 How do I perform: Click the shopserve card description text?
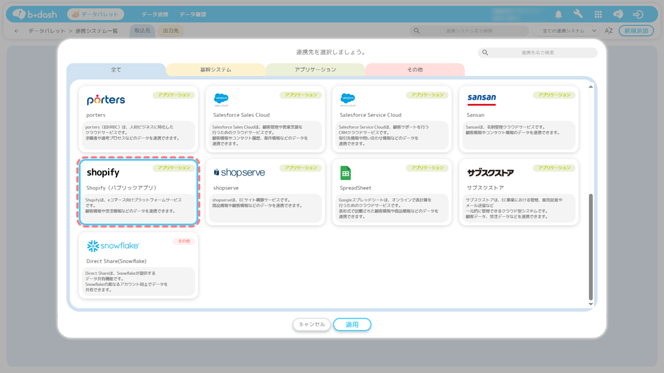pos(257,203)
